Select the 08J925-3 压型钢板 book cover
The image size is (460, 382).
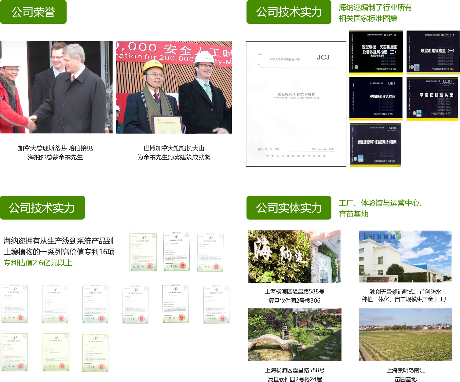pos(376,53)
